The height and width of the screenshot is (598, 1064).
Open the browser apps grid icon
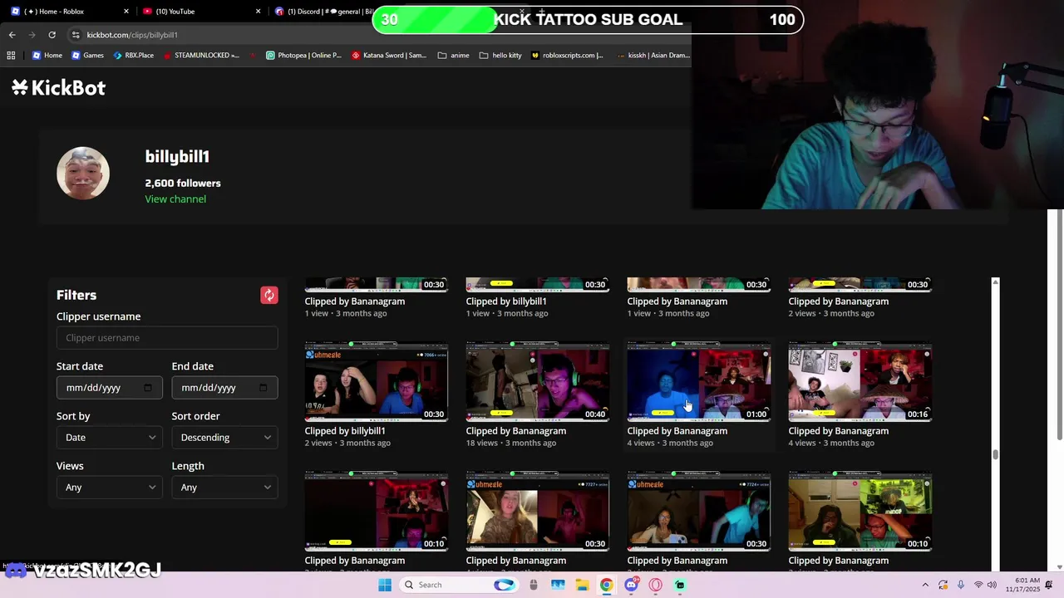[11, 56]
